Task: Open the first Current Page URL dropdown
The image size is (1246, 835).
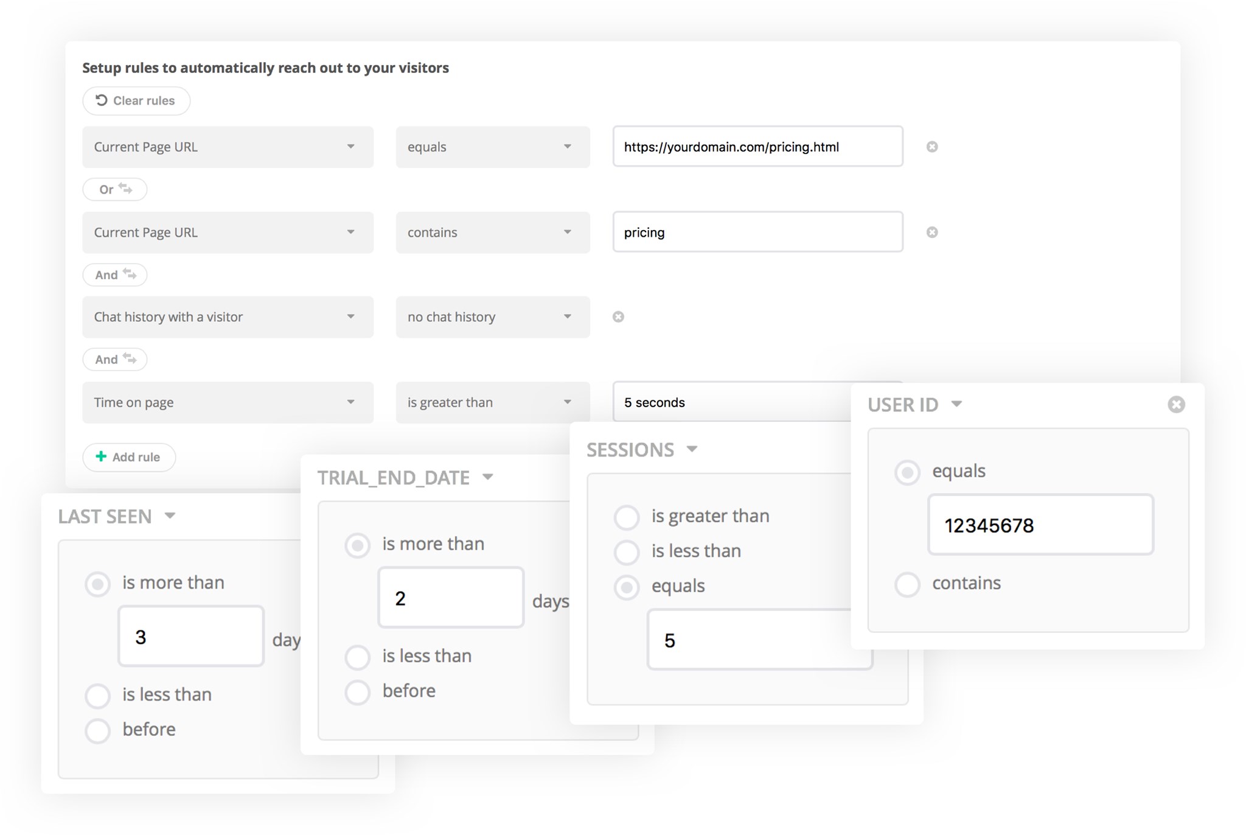Action: point(228,147)
